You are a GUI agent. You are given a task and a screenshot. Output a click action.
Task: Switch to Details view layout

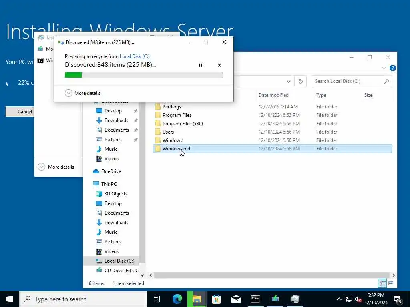[x=382, y=283]
